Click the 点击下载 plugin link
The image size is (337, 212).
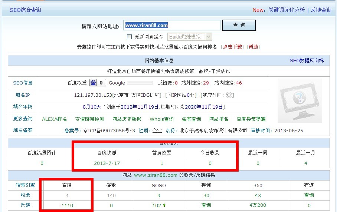[233, 47]
